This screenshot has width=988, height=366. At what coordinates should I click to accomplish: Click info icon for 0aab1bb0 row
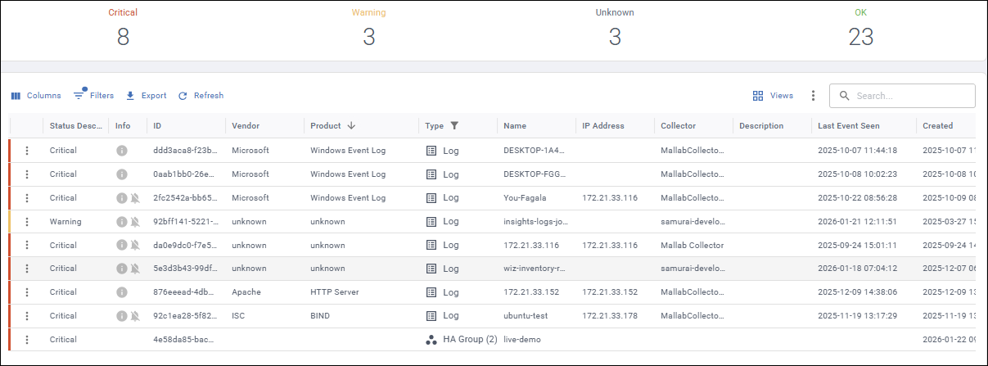click(122, 174)
